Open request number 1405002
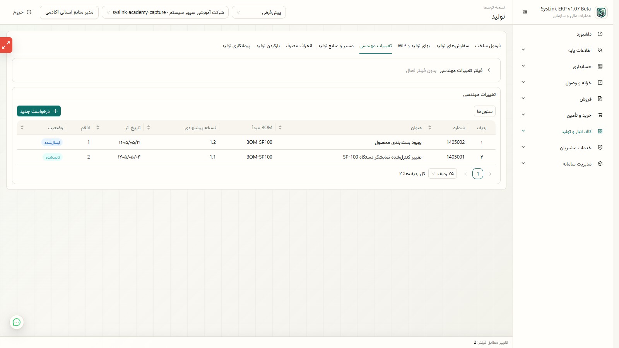Image resolution: width=619 pixels, height=348 pixels. 455,142
